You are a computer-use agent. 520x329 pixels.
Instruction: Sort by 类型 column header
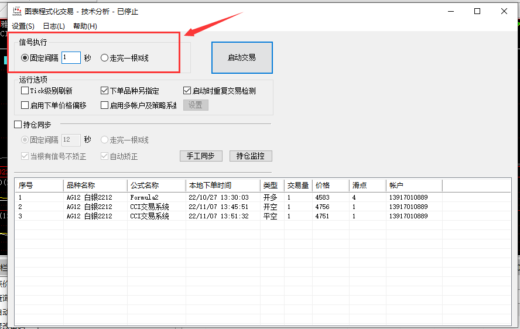(272, 186)
